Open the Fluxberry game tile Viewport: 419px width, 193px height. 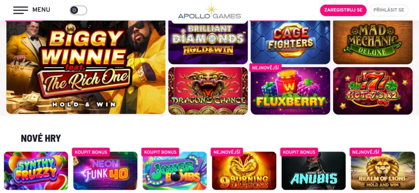(290, 91)
